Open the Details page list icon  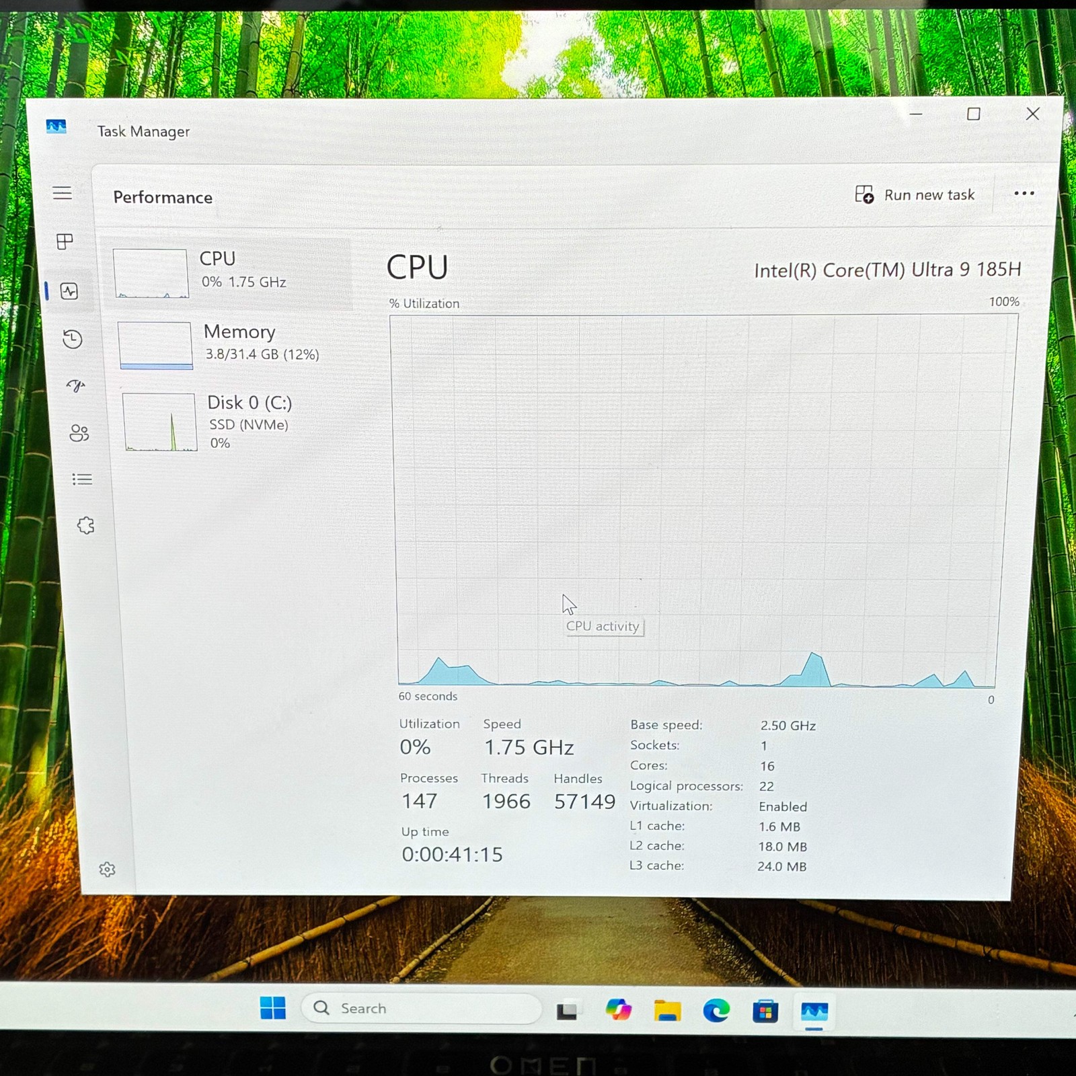pyautogui.click(x=82, y=479)
